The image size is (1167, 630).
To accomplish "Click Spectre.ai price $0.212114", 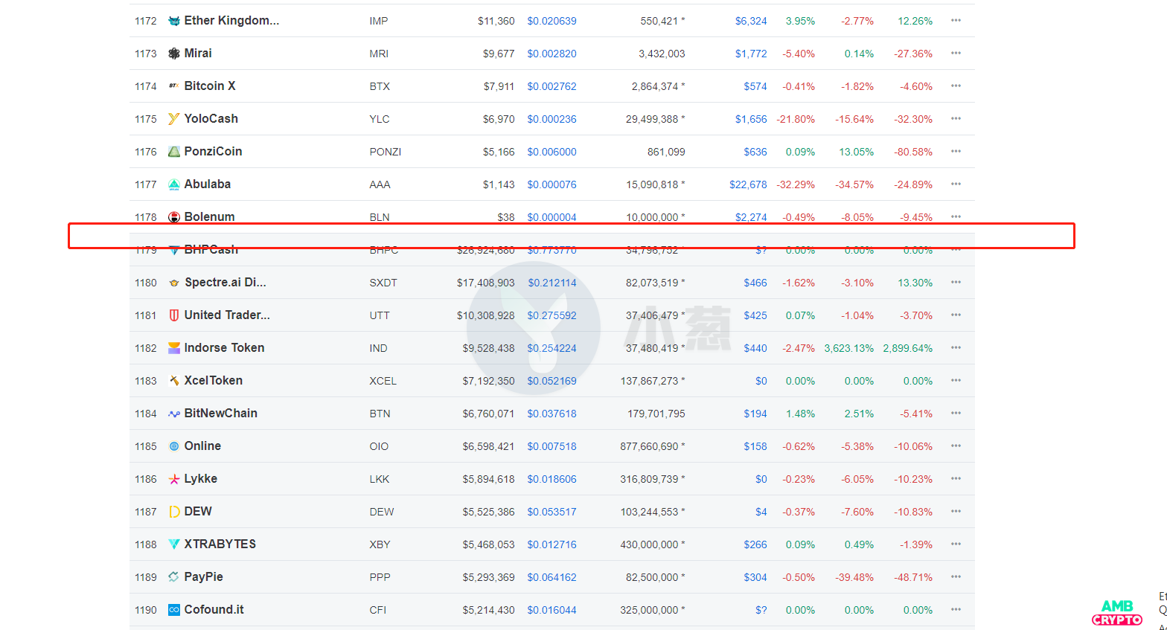I will [552, 283].
